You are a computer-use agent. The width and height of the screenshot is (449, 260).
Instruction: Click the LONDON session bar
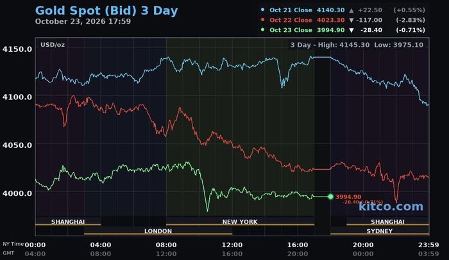click(158, 231)
